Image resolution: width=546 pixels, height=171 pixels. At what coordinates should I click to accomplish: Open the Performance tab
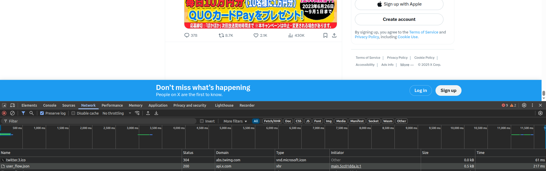[112, 105]
